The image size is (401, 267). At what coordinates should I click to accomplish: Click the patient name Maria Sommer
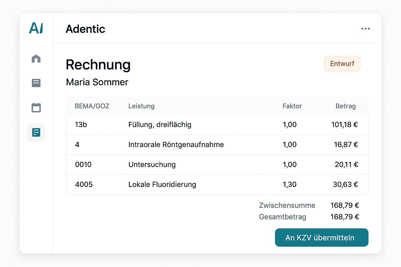click(97, 82)
